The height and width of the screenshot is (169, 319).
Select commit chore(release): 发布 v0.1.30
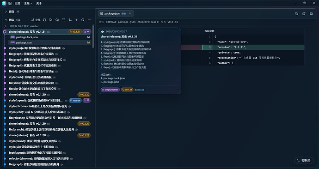coord(47,95)
